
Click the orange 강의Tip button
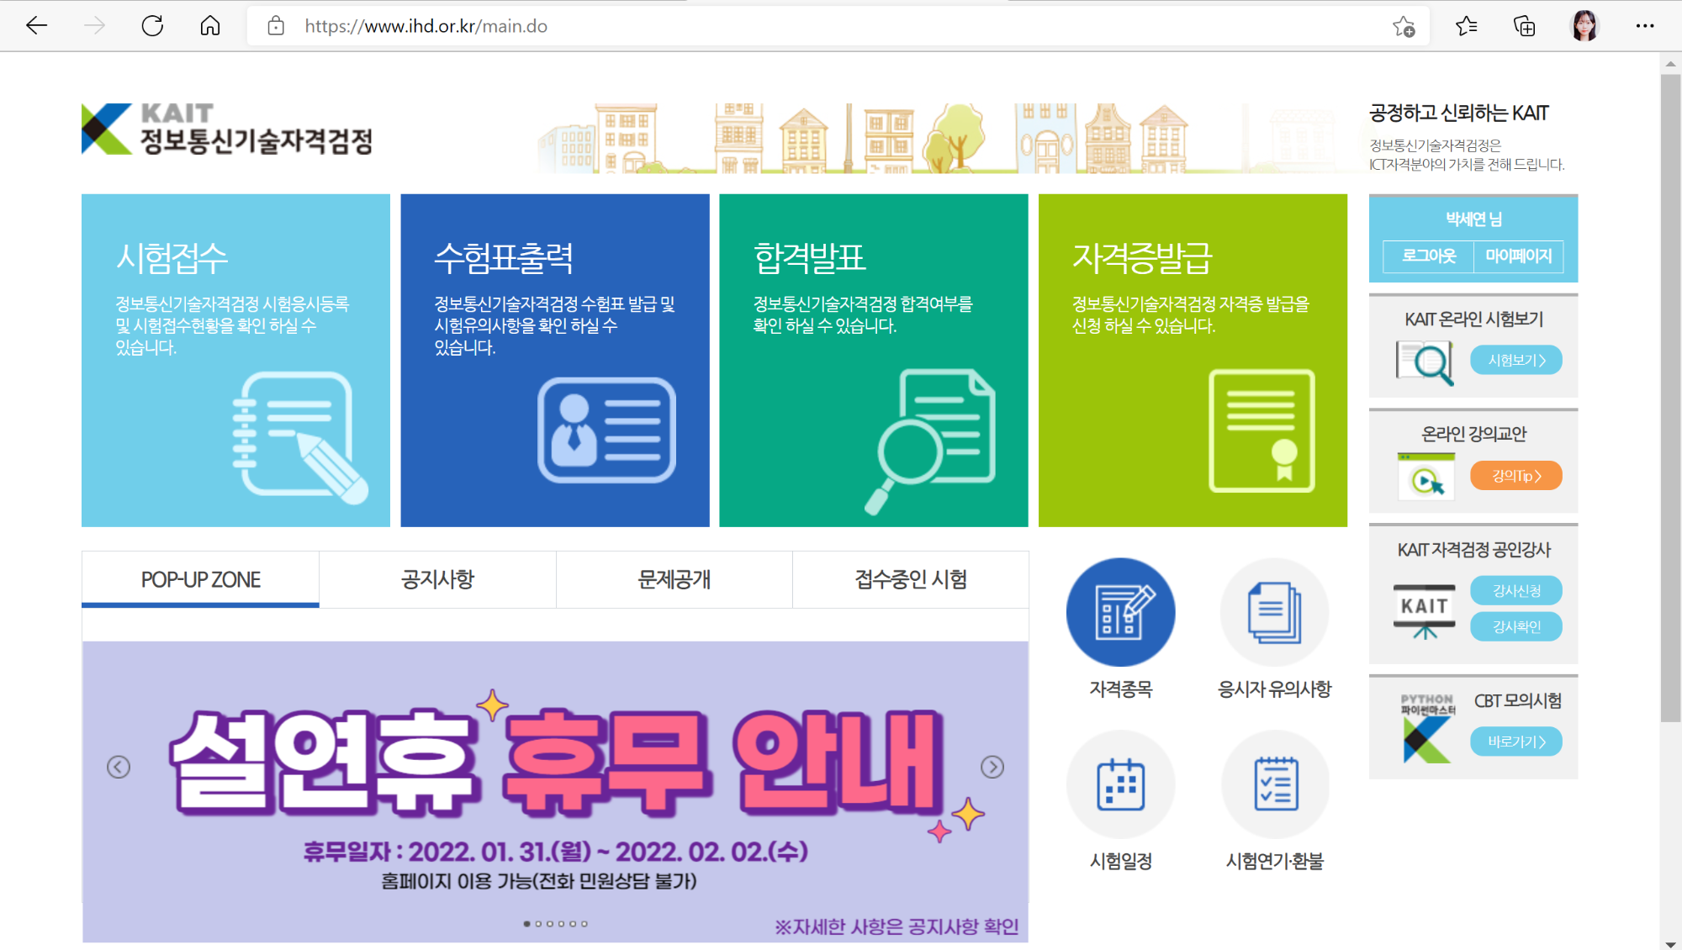pos(1515,476)
